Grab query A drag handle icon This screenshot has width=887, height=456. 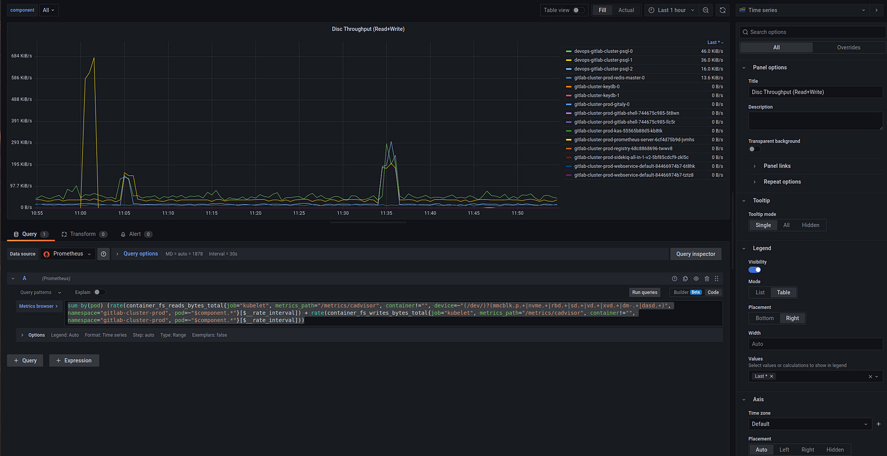[717, 278]
